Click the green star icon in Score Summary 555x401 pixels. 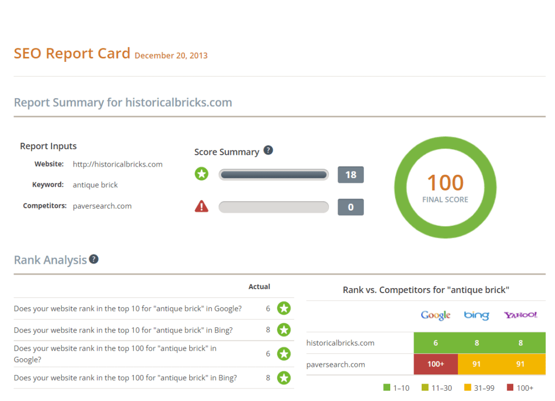click(x=202, y=174)
